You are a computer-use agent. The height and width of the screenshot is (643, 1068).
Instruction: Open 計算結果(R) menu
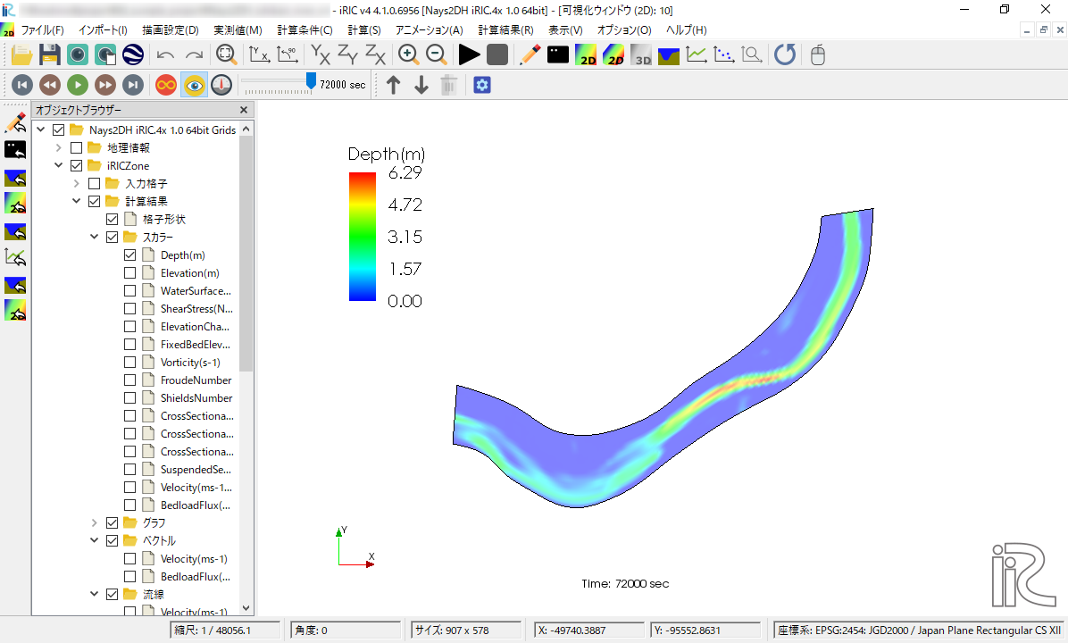pyautogui.click(x=505, y=30)
